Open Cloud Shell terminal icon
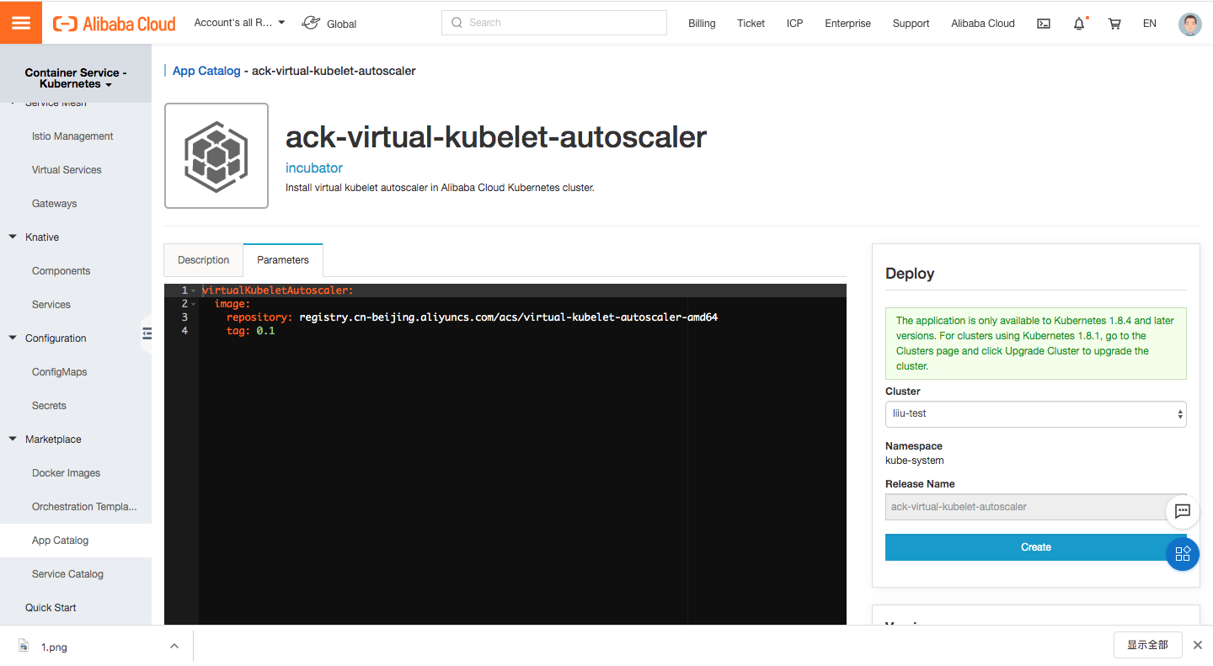Image resolution: width=1213 pixels, height=666 pixels. [1044, 24]
